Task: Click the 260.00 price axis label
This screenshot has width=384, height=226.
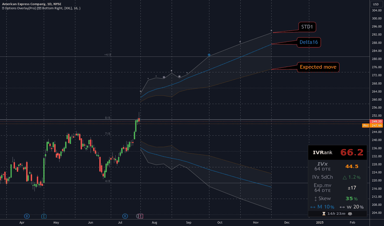Action: (377, 99)
